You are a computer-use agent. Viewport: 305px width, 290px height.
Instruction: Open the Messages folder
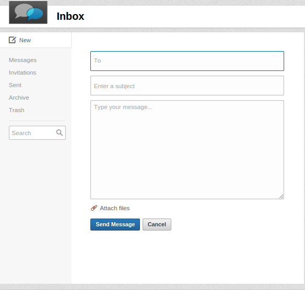coord(22,60)
